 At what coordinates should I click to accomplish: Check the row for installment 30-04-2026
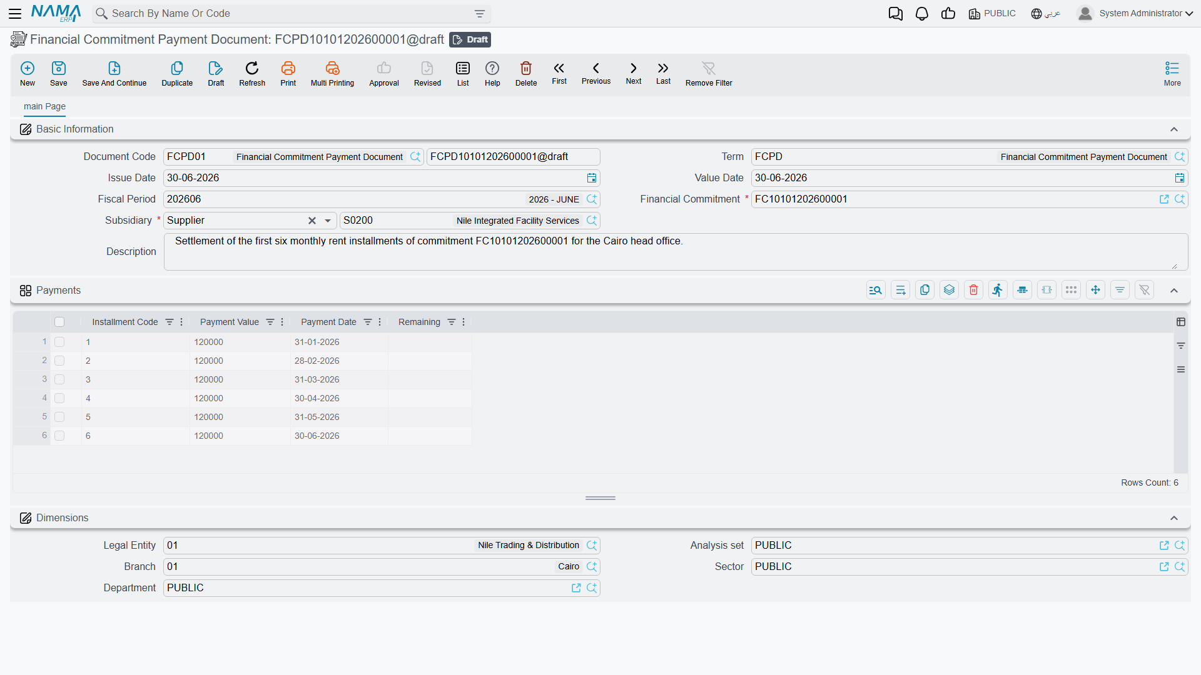coord(59,398)
